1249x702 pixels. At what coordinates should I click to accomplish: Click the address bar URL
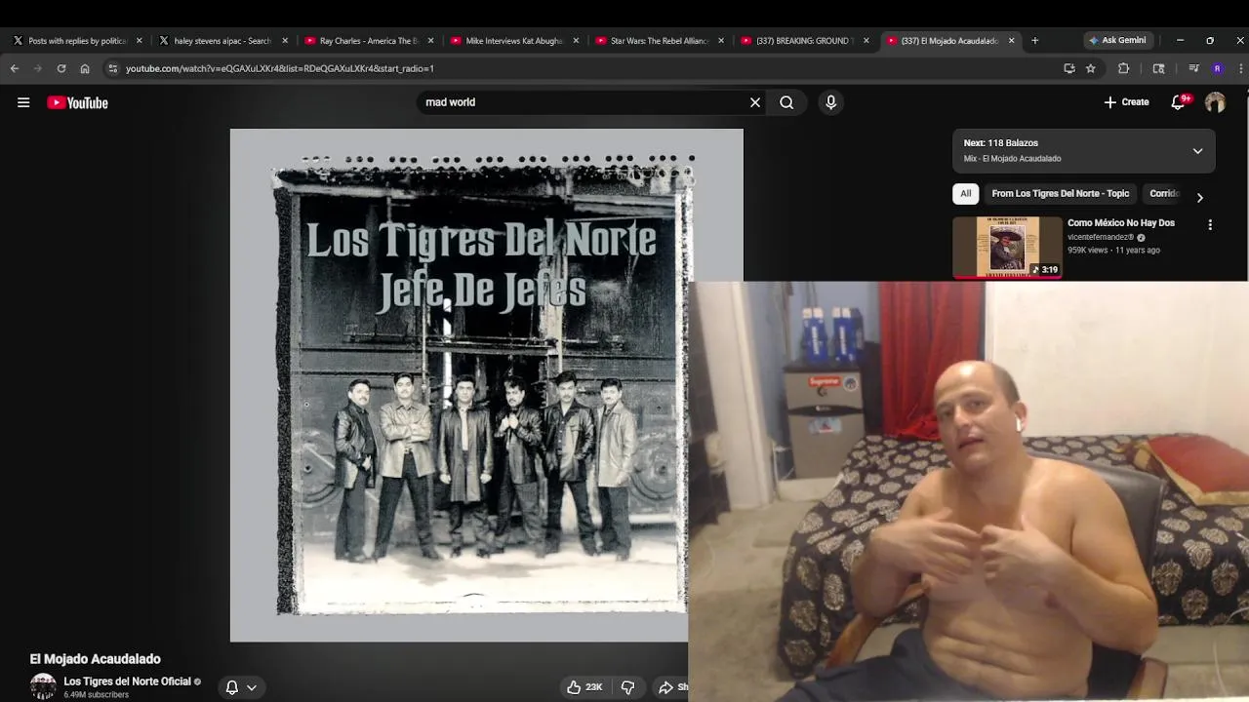280,68
